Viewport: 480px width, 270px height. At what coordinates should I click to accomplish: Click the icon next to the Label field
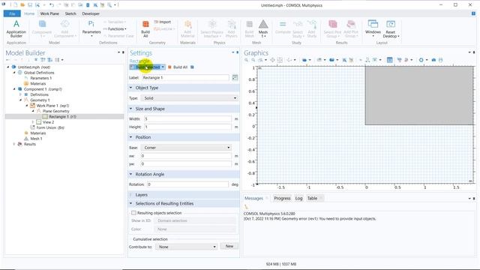[235, 78]
